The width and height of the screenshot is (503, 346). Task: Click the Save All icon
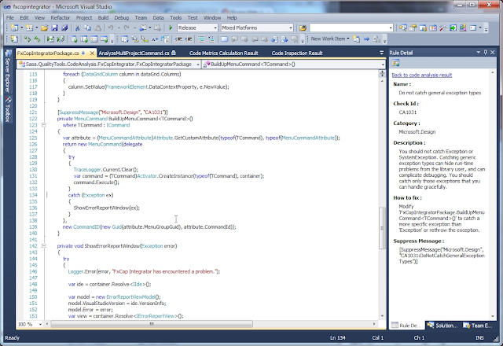pyautogui.click(x=64, y=28)
